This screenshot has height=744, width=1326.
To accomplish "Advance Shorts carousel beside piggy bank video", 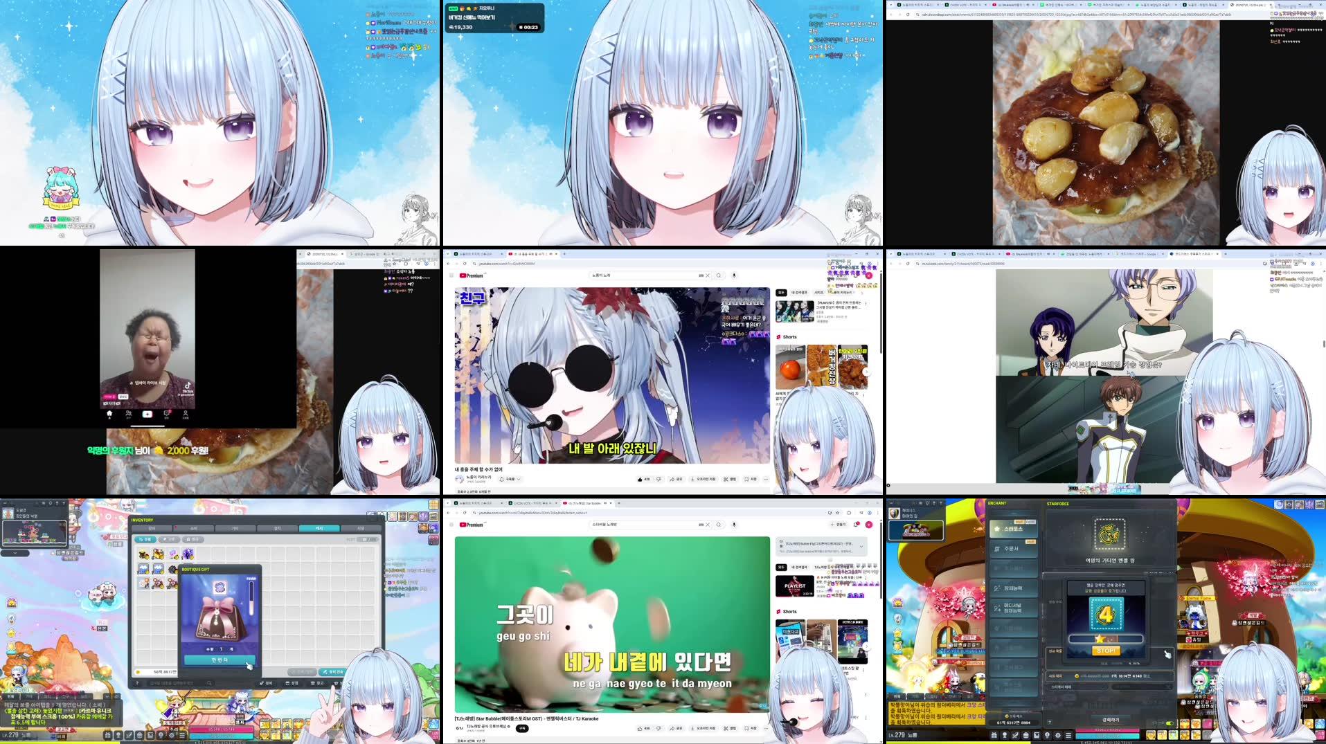I will [866, 646].
